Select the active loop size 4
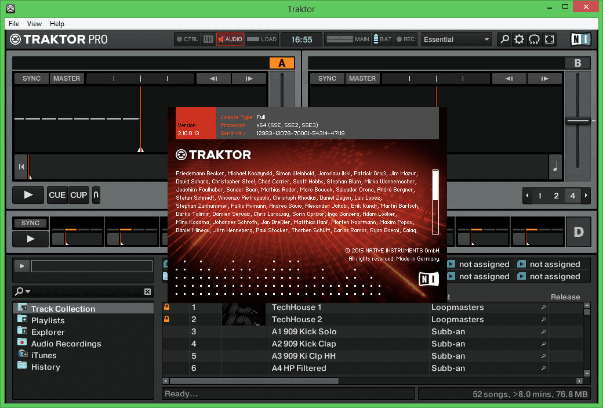Image resolution: width=603 pixels, height=408 pixels. (x=573, y=196)
